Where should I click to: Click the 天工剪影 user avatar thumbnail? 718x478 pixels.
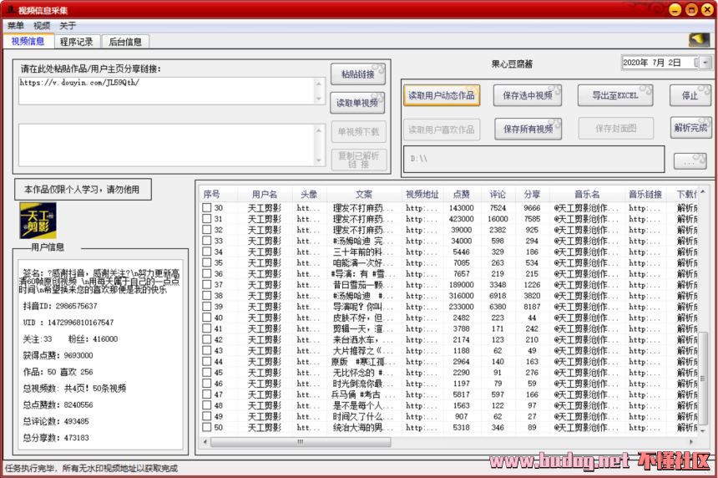(38, 221)
